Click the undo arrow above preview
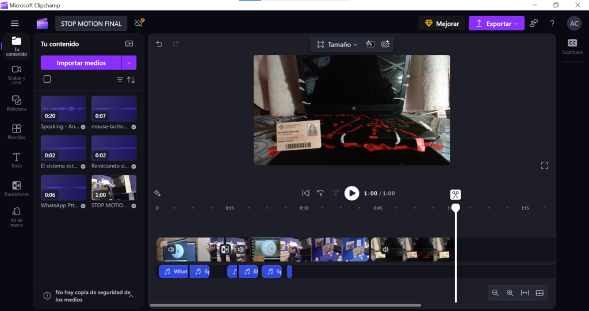The width and height of the screenshot is (589, 311). 159,44
